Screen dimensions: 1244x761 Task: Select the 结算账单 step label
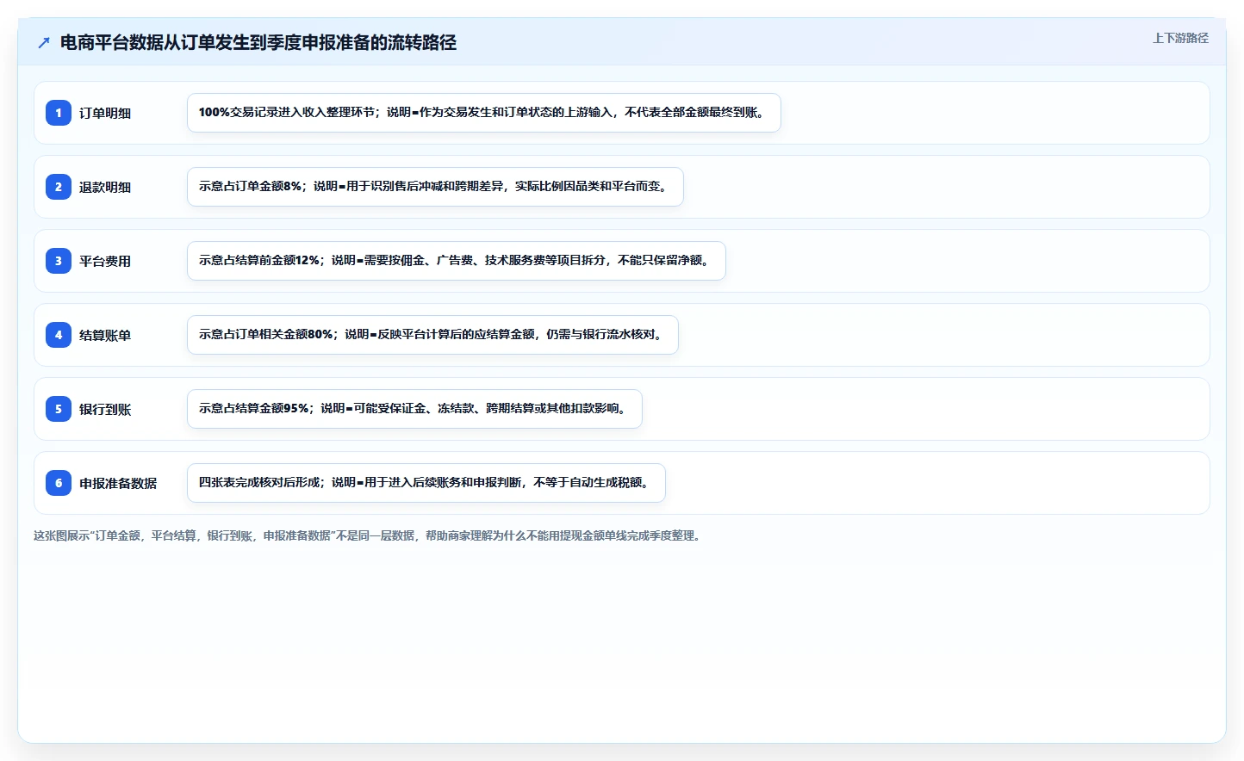[105, 335]
